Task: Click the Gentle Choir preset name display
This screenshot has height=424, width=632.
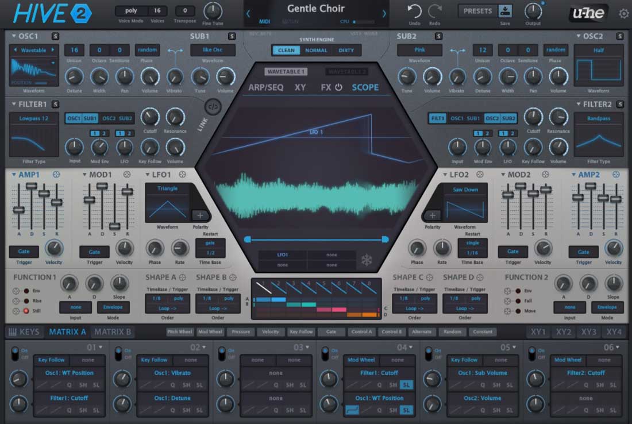Action: (315, 9)
